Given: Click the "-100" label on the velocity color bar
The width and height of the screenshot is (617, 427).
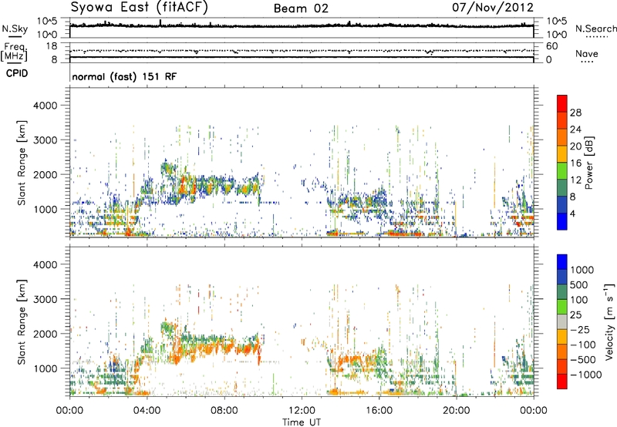Looking at the screenshot, I should click(583, 345).
